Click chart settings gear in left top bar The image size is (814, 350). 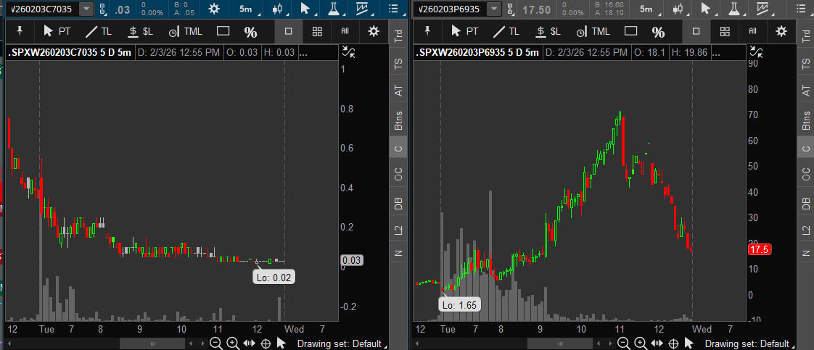click(213, 9)
